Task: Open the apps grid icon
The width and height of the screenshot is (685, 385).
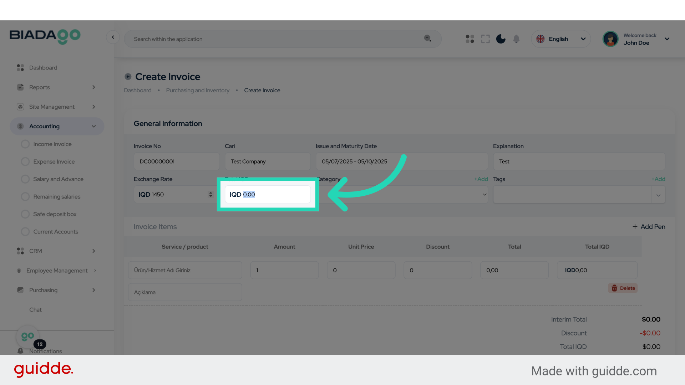Action: point(470,39)
